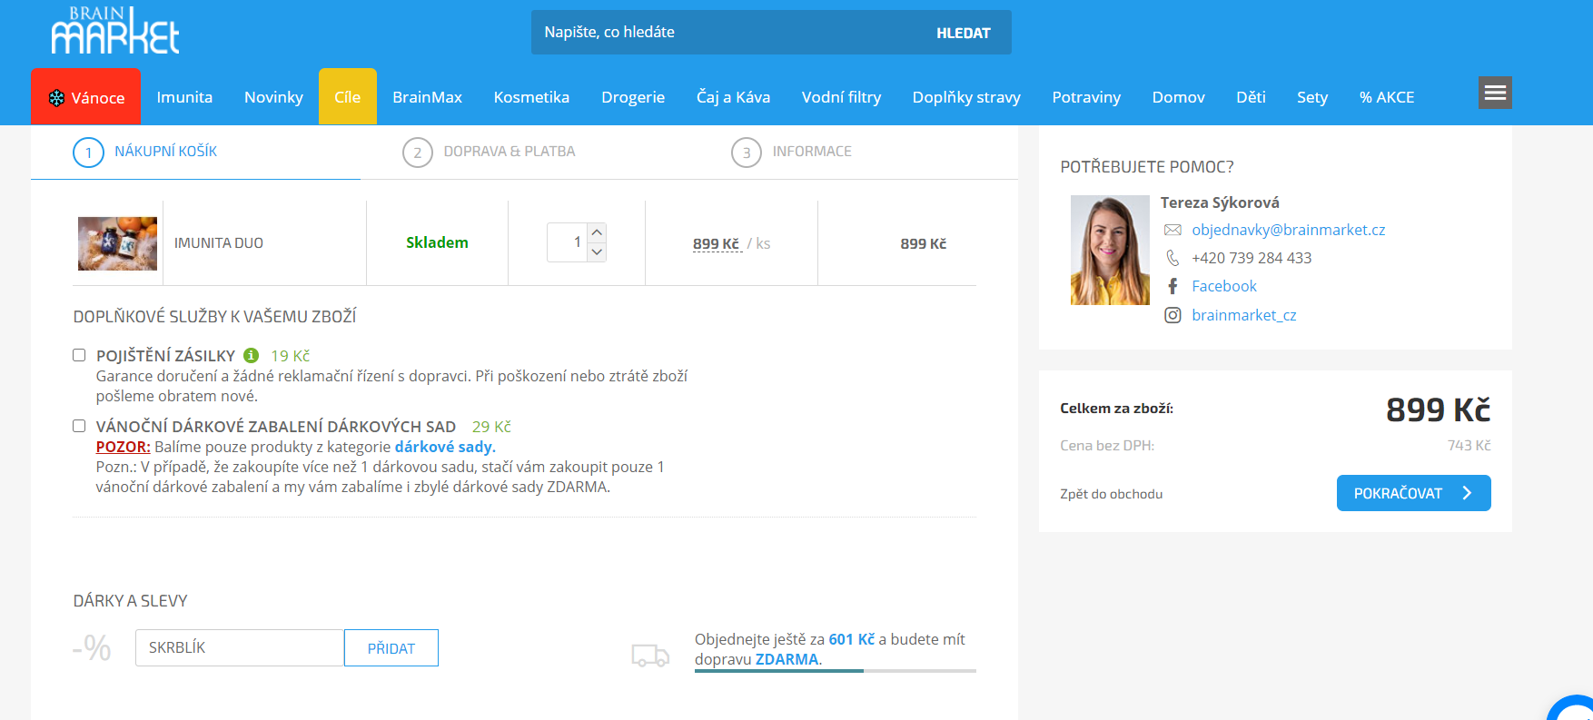This screenshot has width=1593, height=720.
Task: Click the 601 Kč amount in shipping notice
Action: [851, 639]
